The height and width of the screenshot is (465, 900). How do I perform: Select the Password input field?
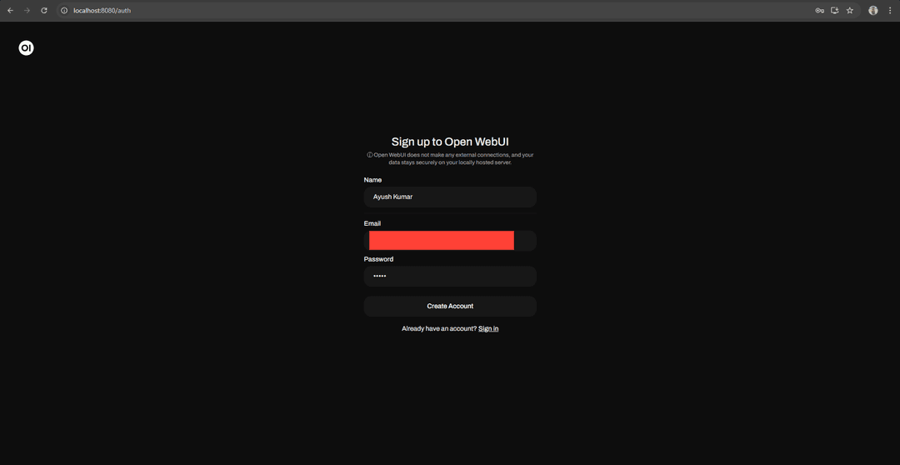[x=450, y=276]
